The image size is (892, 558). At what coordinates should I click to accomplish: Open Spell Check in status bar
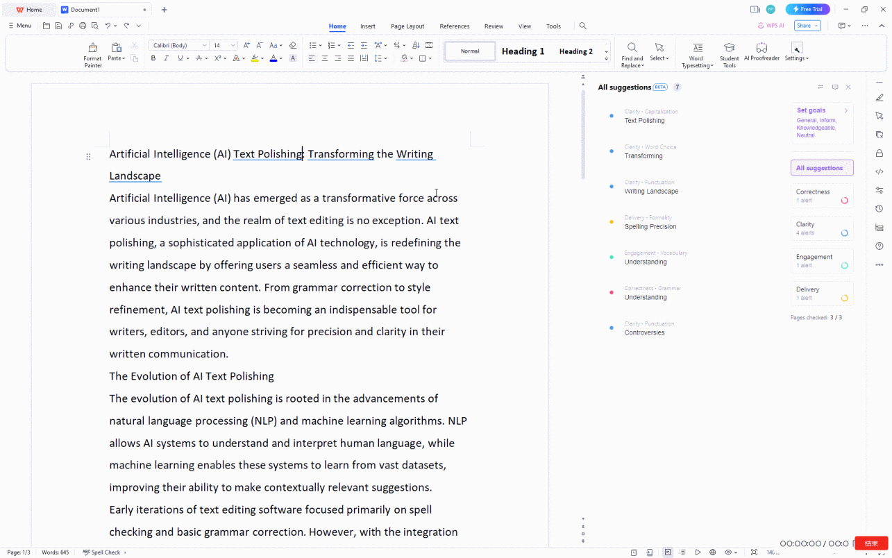[x=105, y=552]
